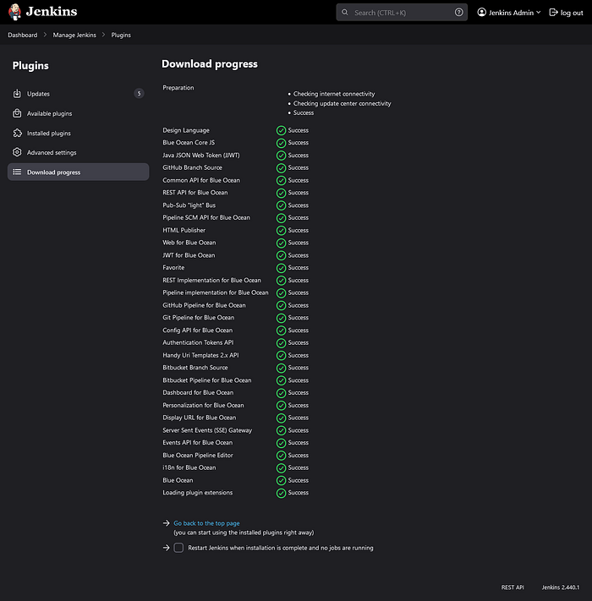
Task: Expand Dashboard breadcrumb chevron
Action: [45, 35]
